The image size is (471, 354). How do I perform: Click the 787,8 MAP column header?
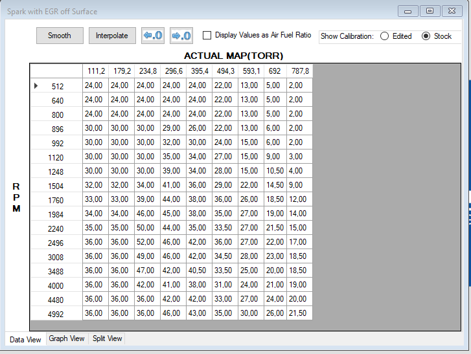pos(299,71)
